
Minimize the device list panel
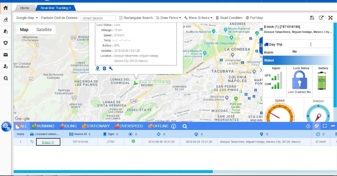[333, 126]
